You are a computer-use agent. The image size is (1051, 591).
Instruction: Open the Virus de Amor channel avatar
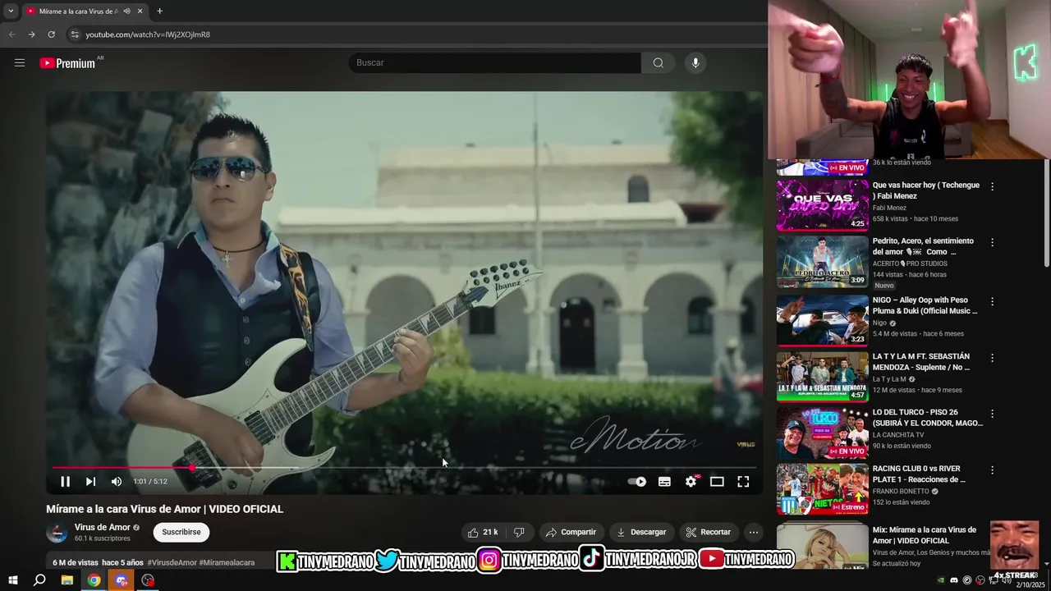[57, 532]
